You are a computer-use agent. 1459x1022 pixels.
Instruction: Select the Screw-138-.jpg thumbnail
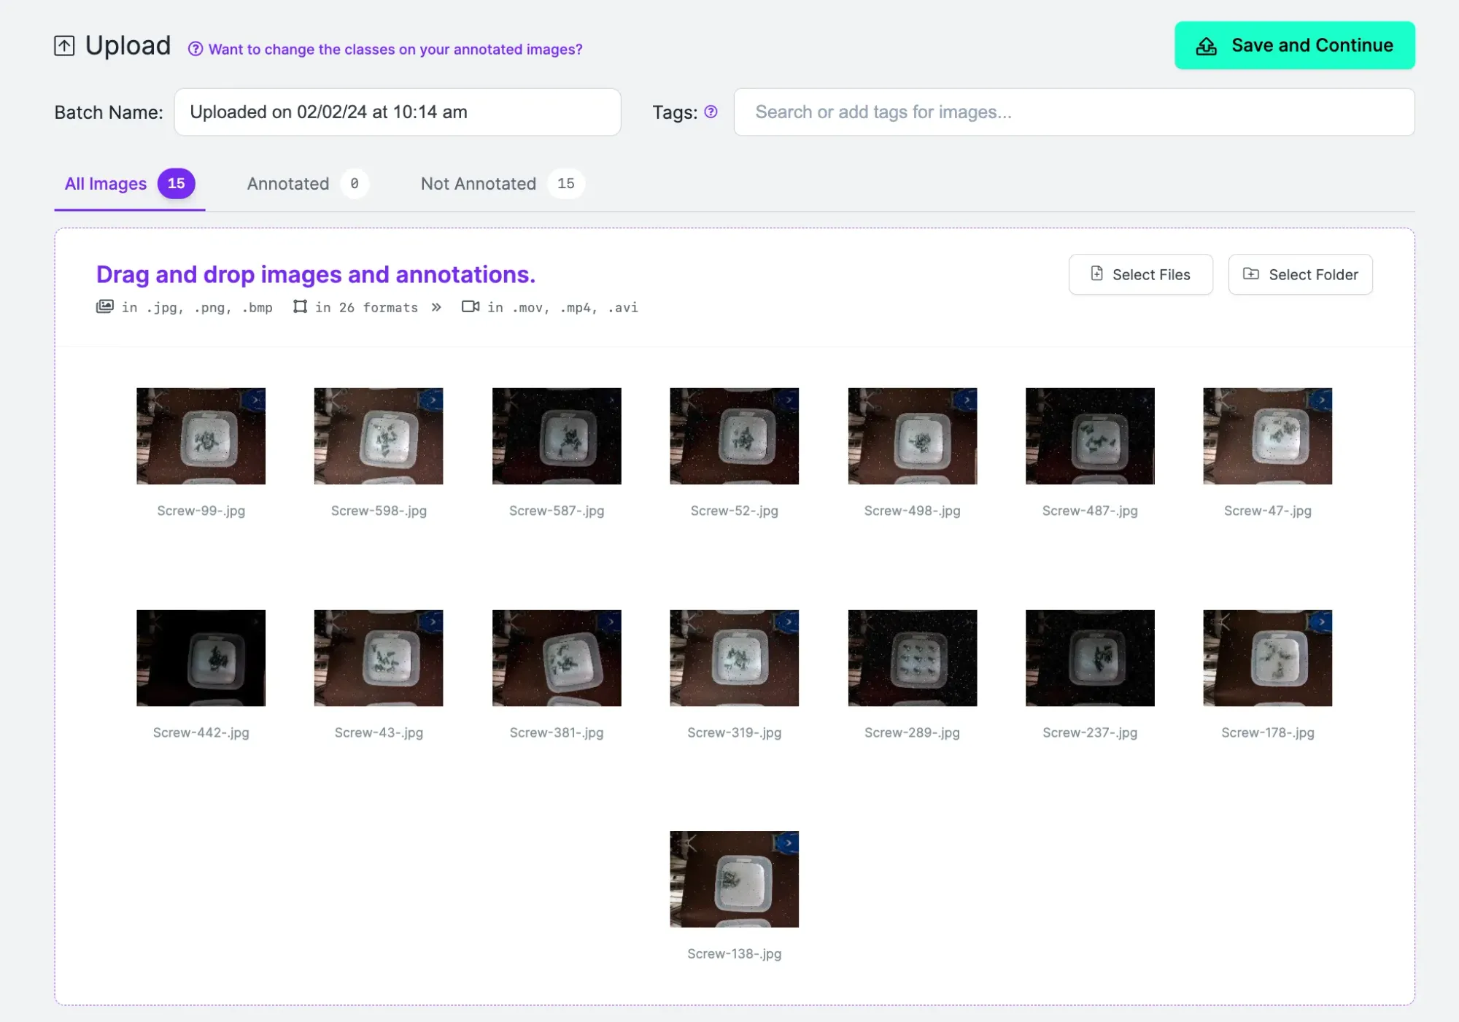point(734,879)
